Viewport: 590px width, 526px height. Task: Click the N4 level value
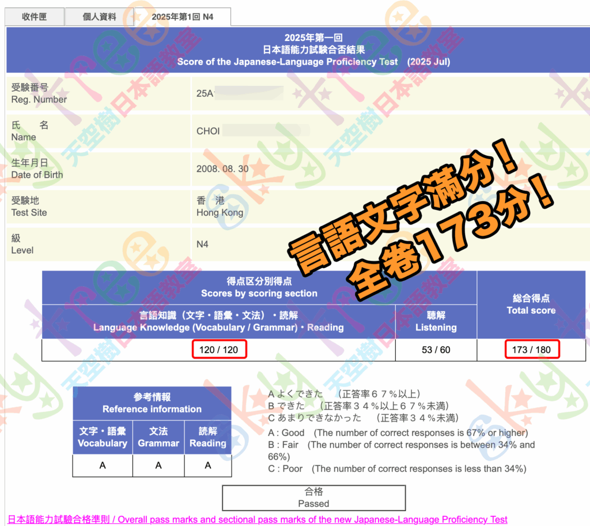[x=202, y=245]
